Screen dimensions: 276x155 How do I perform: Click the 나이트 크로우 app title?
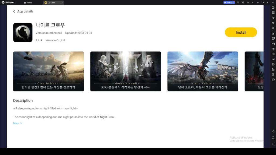pyautogui.click(x=50, y=25)
